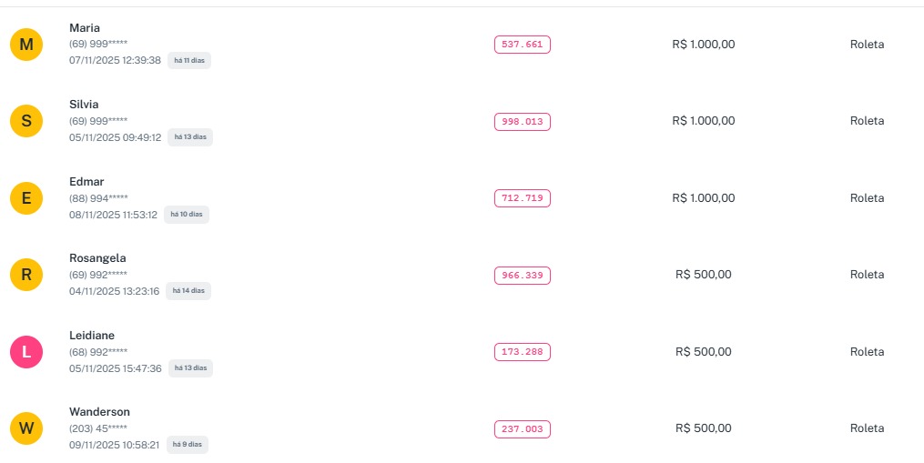
Task: Click the 'há 9 dias' tag
Action: pos(187,445)
